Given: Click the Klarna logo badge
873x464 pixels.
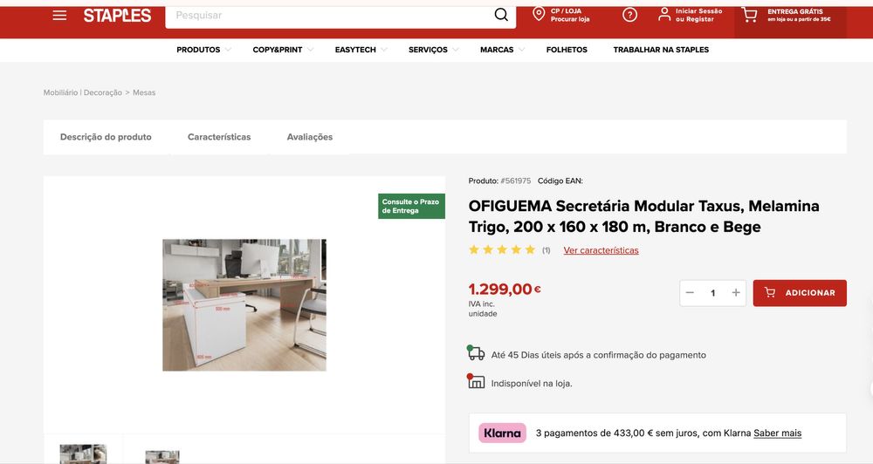Looking at the screenshot, I should point(502,433).
